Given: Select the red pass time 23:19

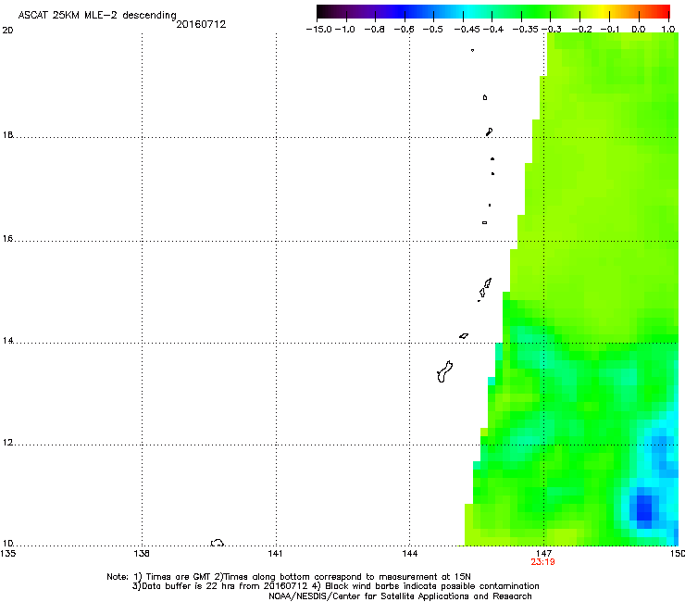Looking at the screenshot, I should coord(542,562).
